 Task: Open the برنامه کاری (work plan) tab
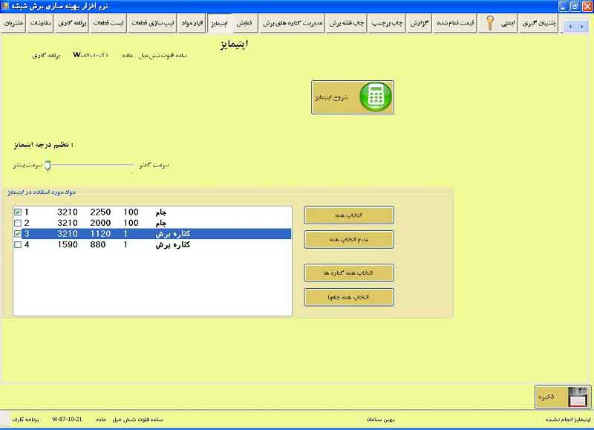click(72, 24)
